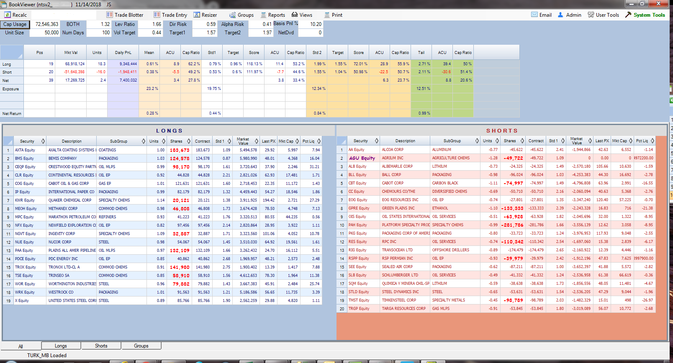Click the BookViewer app icon in title bar
Screen dimensions: 673x363
click(x=4, y=4)
